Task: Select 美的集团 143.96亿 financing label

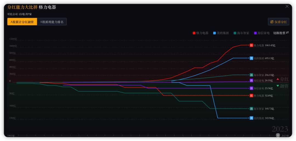Action: point(264,118)
